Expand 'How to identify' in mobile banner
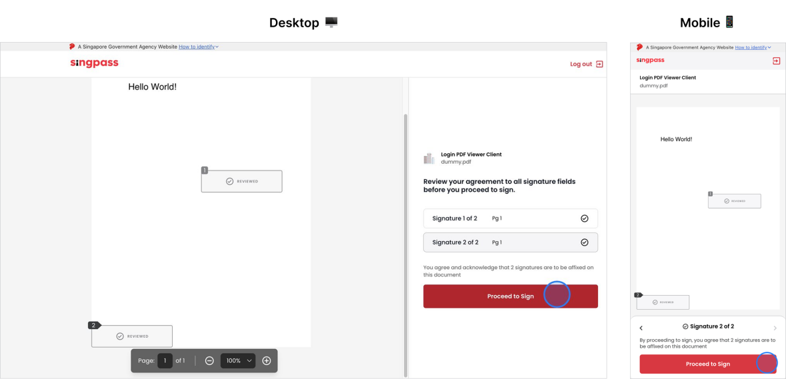 (x=753, y=47)
